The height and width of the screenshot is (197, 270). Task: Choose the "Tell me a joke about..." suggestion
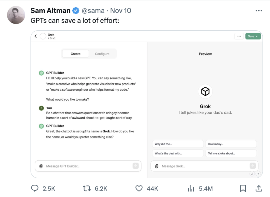[x=231, y=153]
